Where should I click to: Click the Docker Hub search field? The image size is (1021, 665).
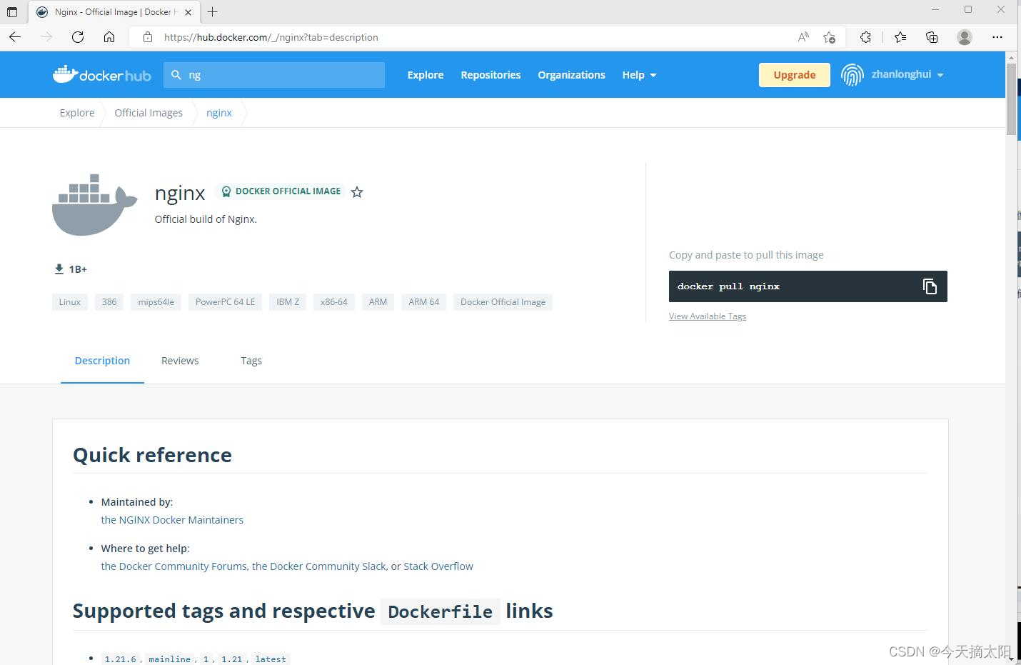click(x=274, y=74)
